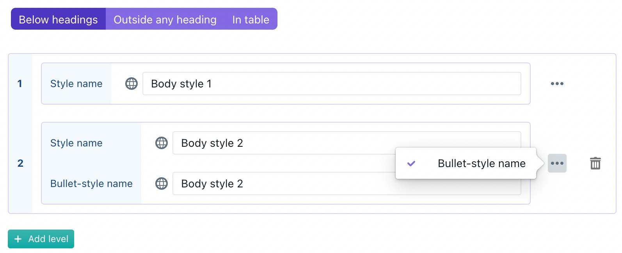Click the Style name label of level 2
Screen dimensions: 622x253
click(x=76, y=143)
